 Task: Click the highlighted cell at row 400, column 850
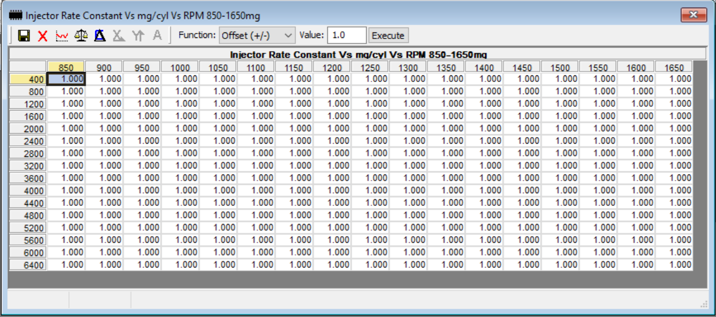click(x=66, y=79)
